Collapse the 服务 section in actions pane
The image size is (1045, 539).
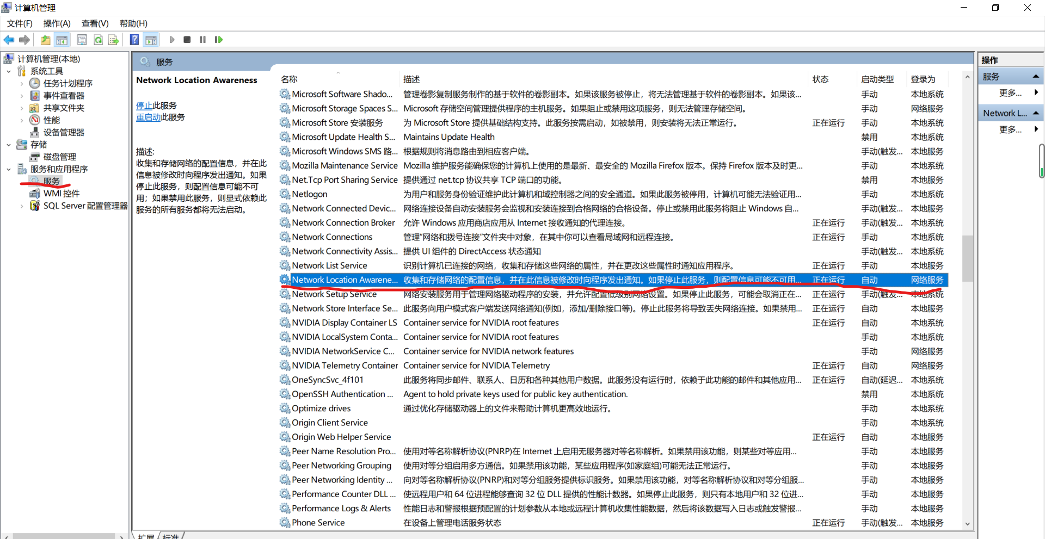click(x=1036, y=77)
